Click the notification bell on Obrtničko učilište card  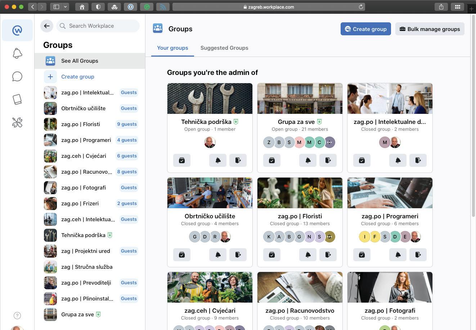click(218, 255)
